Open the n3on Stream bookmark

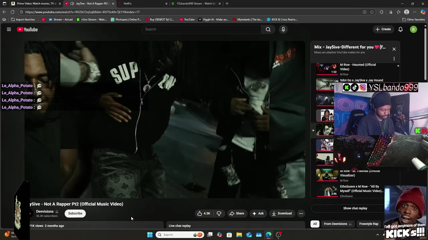(92, 19)
